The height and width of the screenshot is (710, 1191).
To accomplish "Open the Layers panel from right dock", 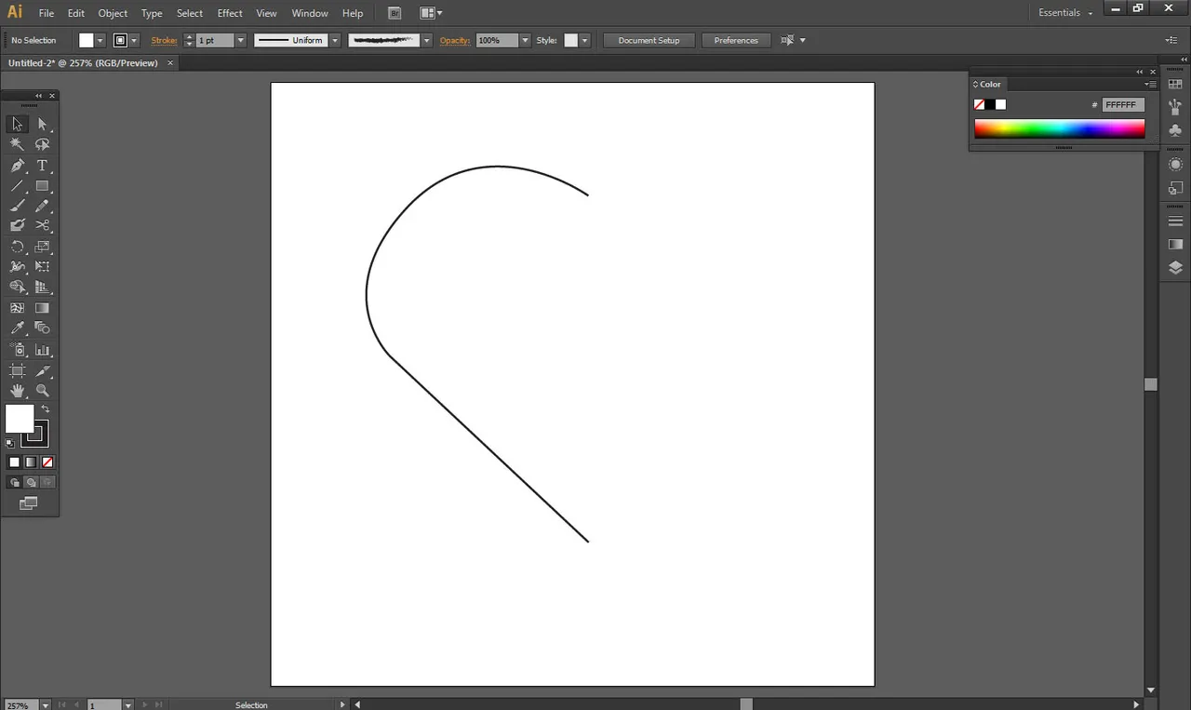I will (1175, 267).
